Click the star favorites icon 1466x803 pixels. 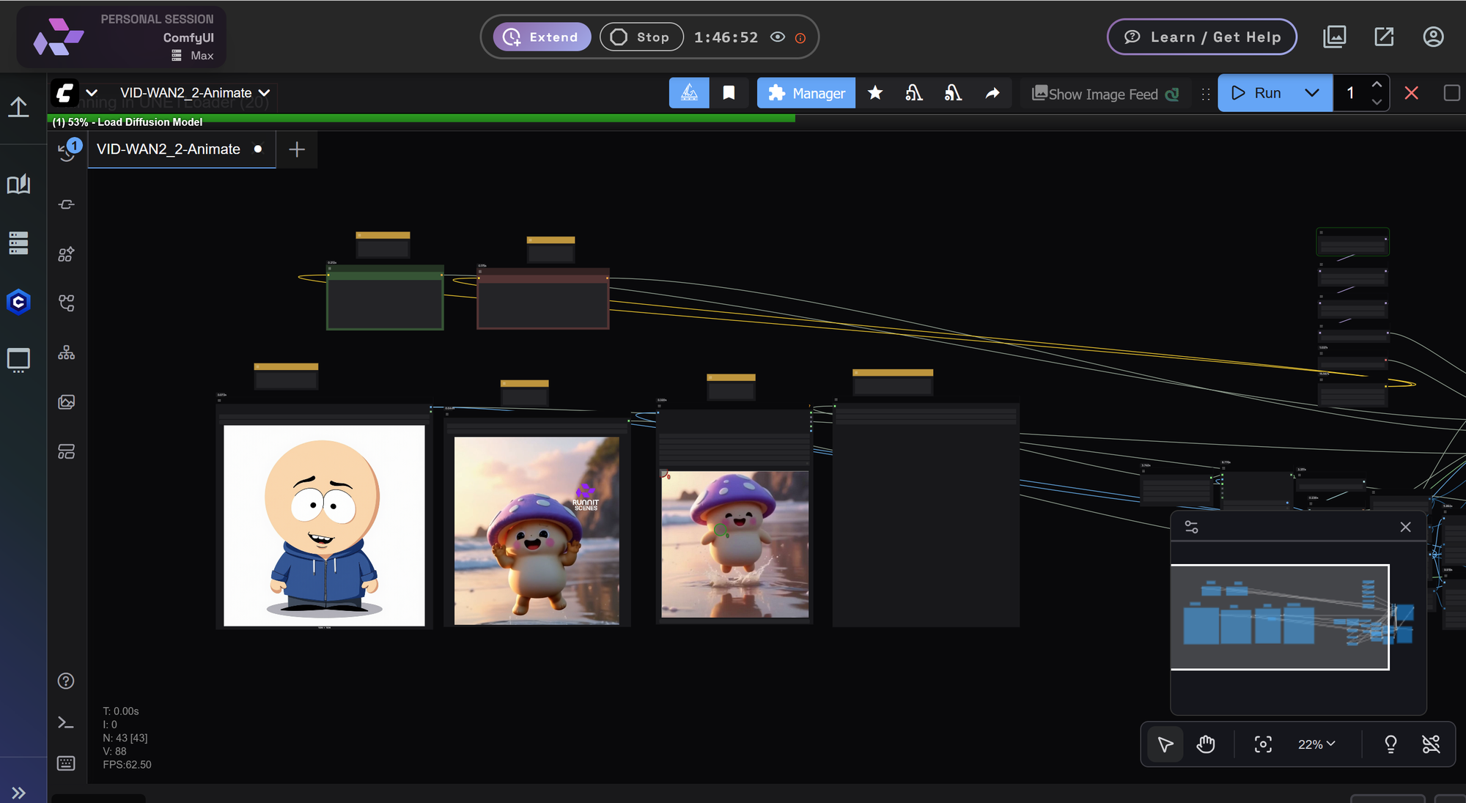click(875, 93)
